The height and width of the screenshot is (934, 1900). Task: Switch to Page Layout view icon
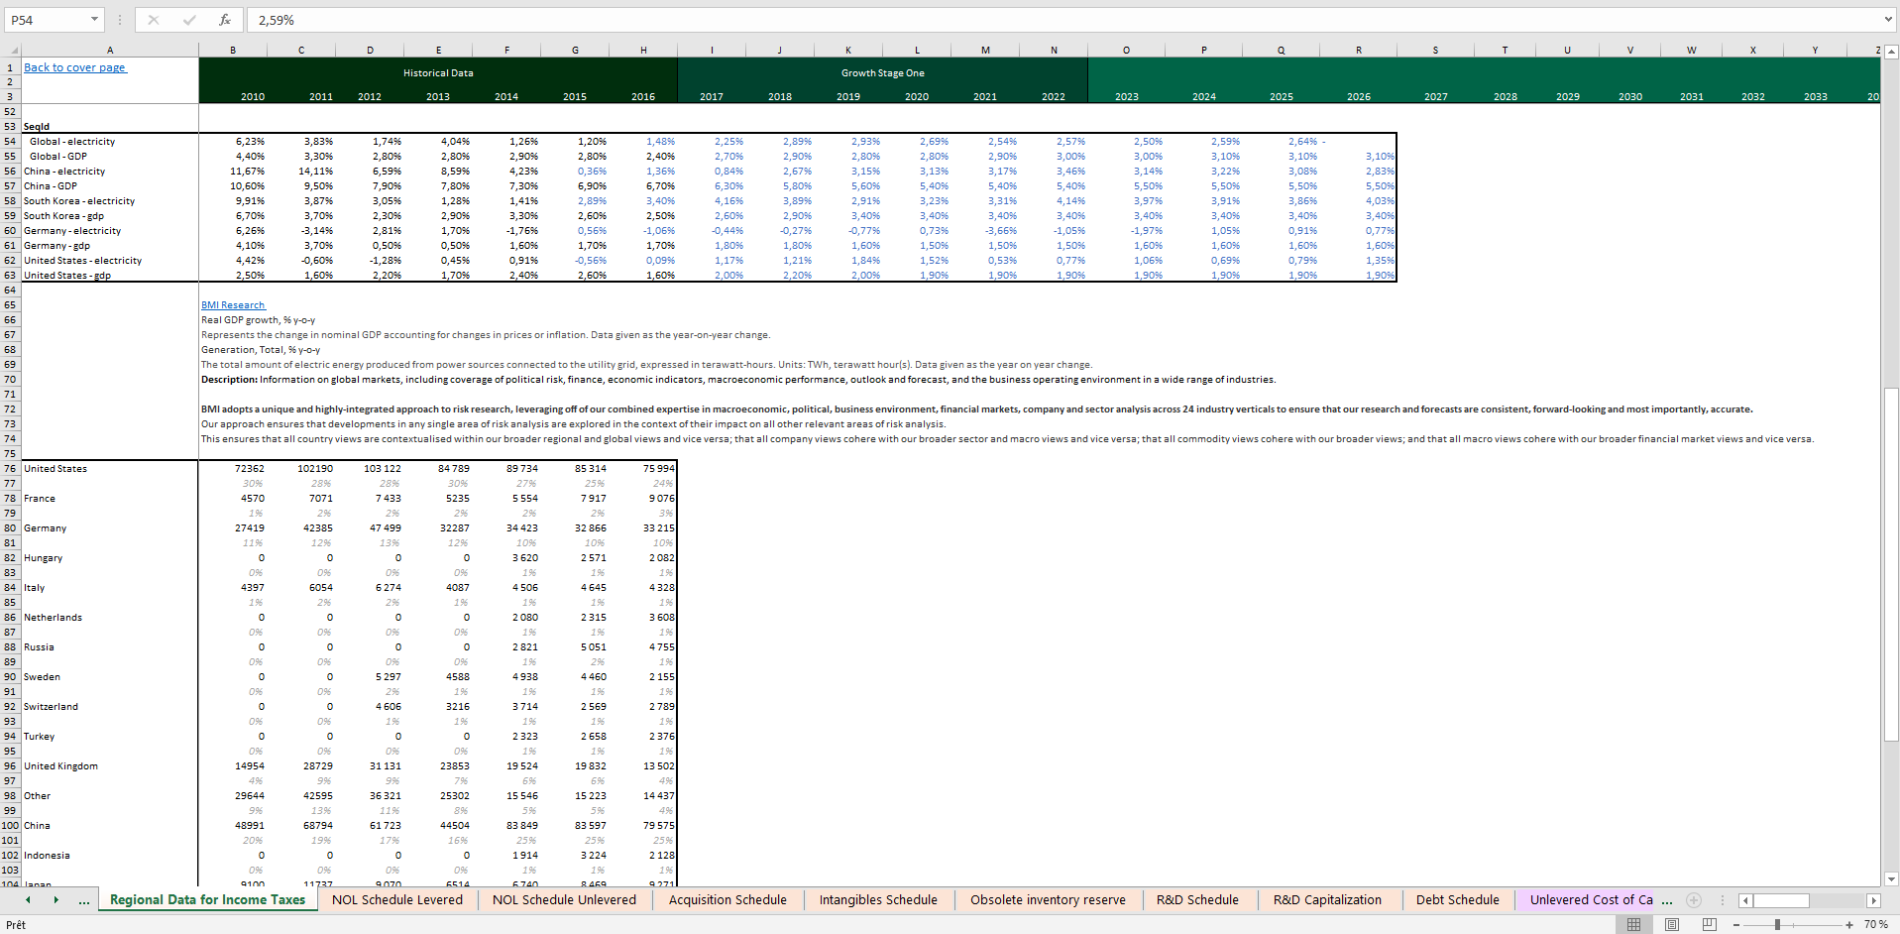pos(1672,924)
